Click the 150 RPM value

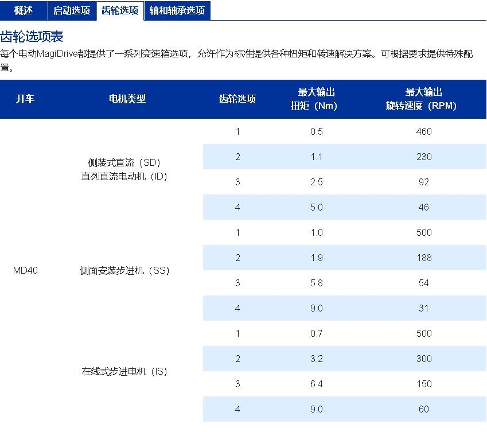click(x=424, y=384)
